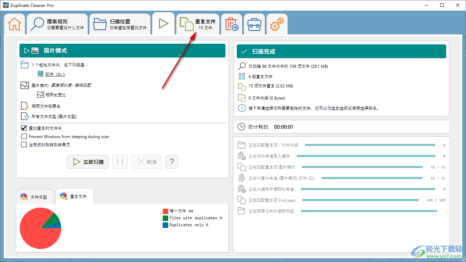The height and width of the screenshot is (262, 466).
Task: Click the icon beside 正在匹配重复项 图片模式
Action: click(242, 167)
